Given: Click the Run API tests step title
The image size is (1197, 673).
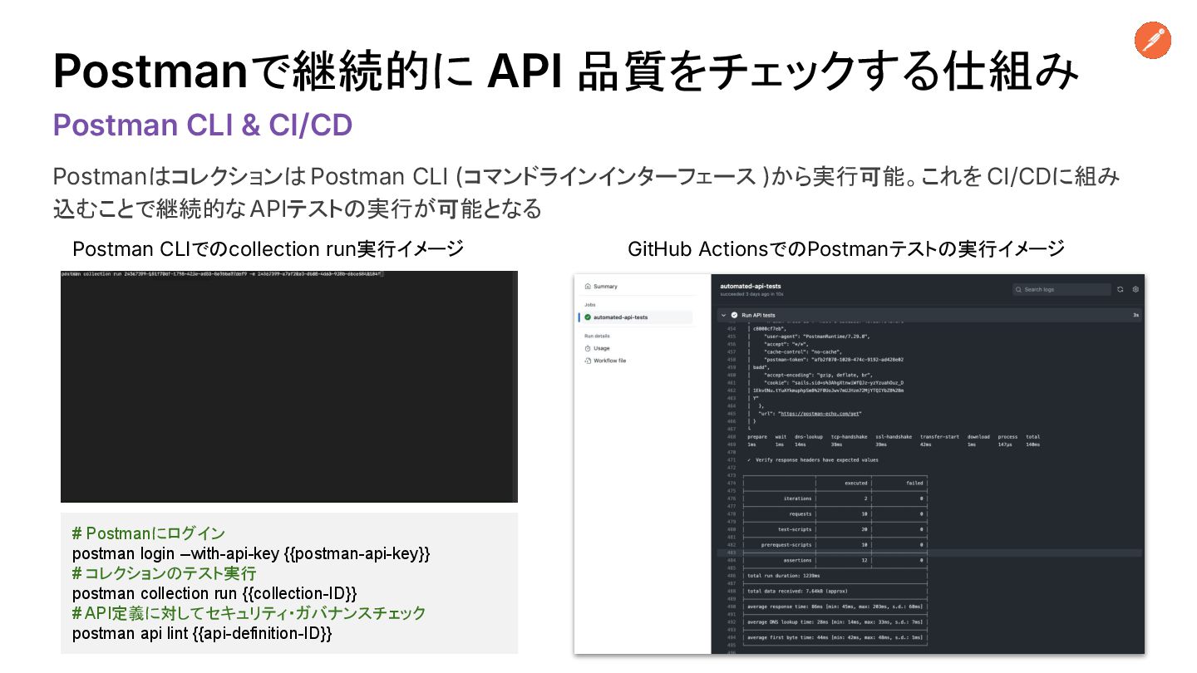Looking at the screenshot, I should coord(758,315).
